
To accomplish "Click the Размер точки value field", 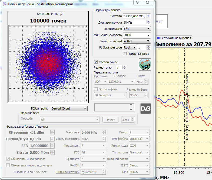I will 119,68.
